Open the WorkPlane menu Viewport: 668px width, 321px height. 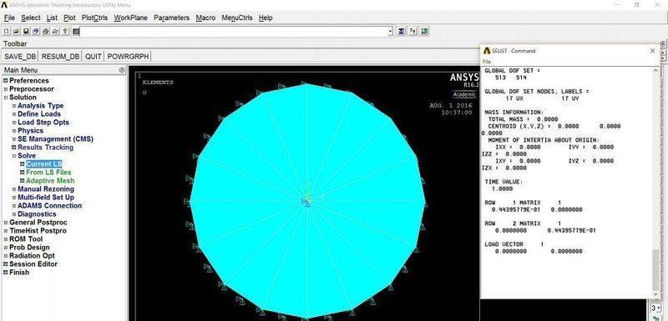click(x=131, y=18)
